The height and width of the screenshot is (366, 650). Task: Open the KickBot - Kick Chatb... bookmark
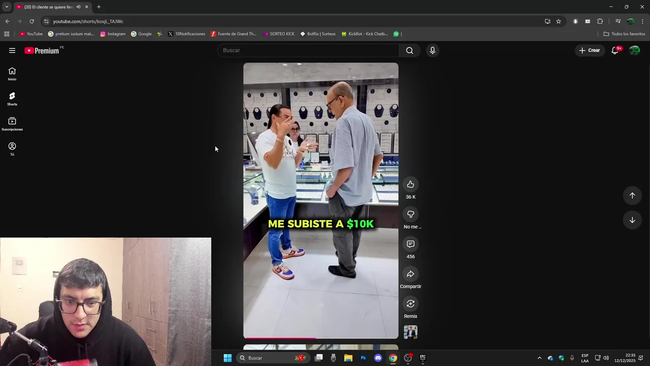[x=364, y=34]
